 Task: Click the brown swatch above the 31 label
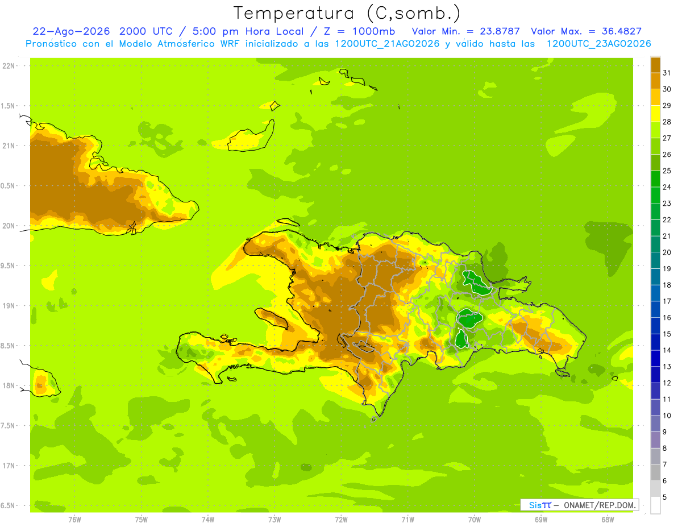pos(655,65)
